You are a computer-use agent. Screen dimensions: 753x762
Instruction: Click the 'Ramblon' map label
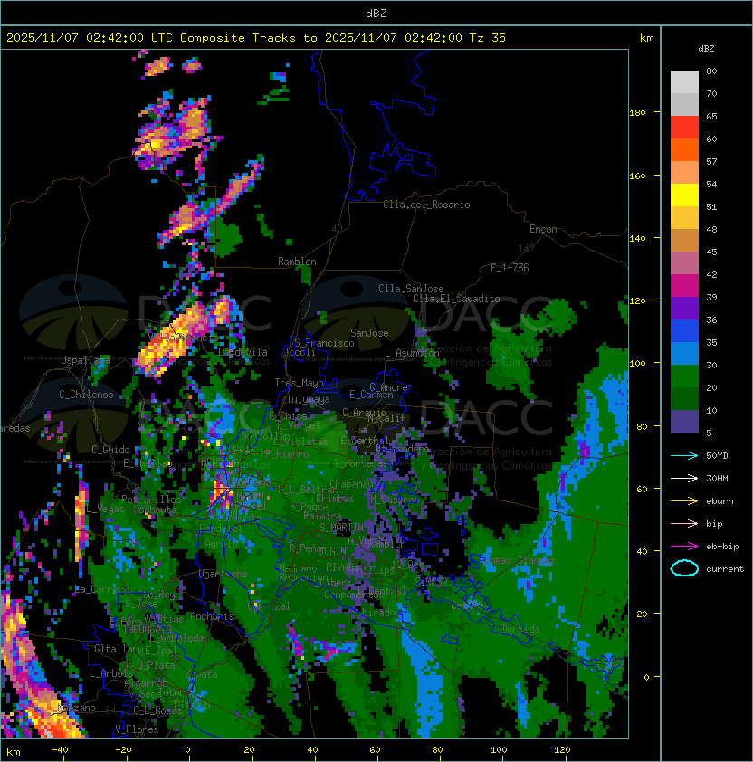point(297,262)
